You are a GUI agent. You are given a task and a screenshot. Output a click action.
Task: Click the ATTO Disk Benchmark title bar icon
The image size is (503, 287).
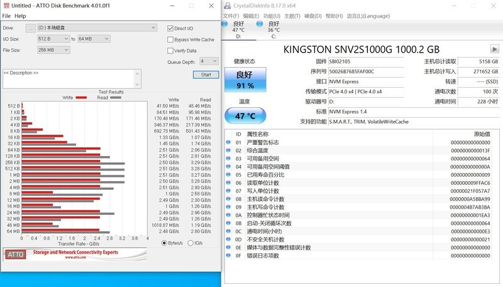[6, 6]
